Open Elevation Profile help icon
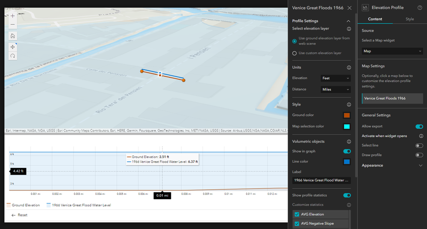 pos(420,8)
